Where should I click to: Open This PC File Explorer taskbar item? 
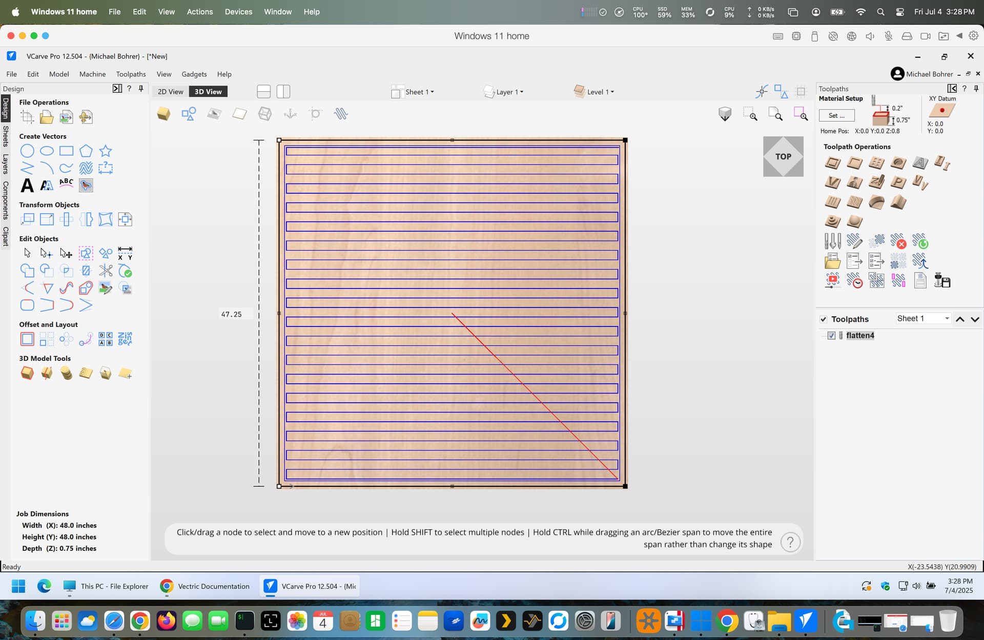[106, 586]
